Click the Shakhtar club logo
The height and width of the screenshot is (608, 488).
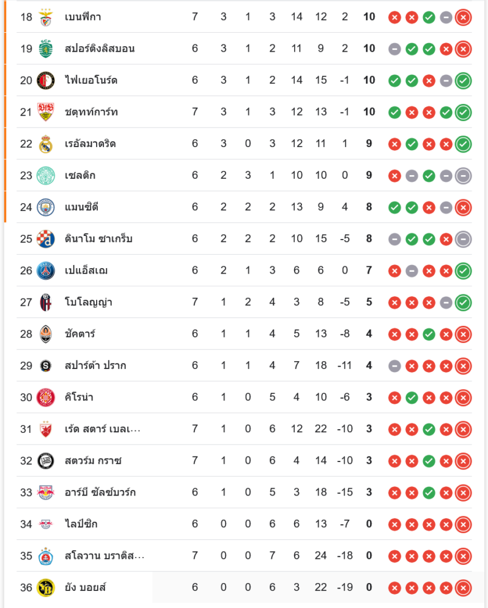click(x=46, y=334)
